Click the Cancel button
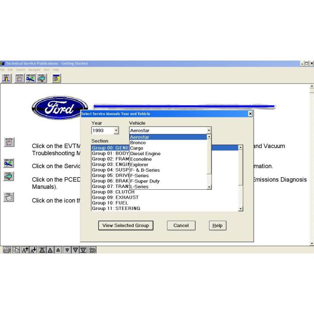Viewport: 314px width, 314px height. [181, 226]
